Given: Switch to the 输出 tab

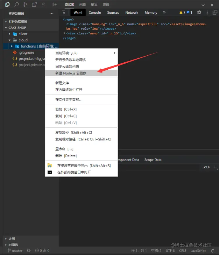Looking at the screenshot, I should point(94,5).
